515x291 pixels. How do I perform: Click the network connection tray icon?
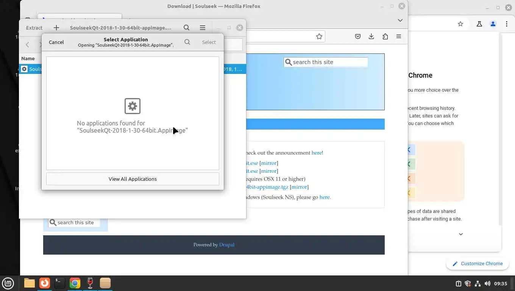click(478, 283)
